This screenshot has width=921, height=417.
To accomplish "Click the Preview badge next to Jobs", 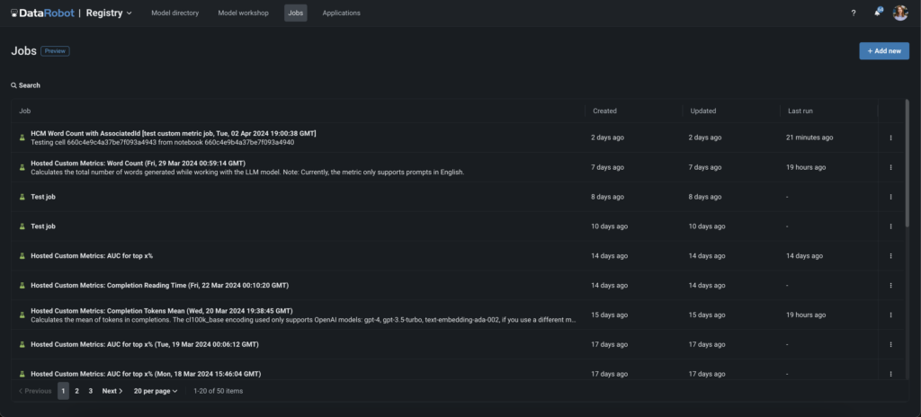I will (55, 51).
